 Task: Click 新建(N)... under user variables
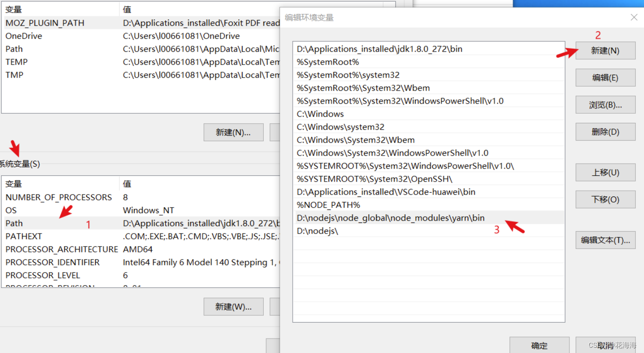tap(233, 132)
